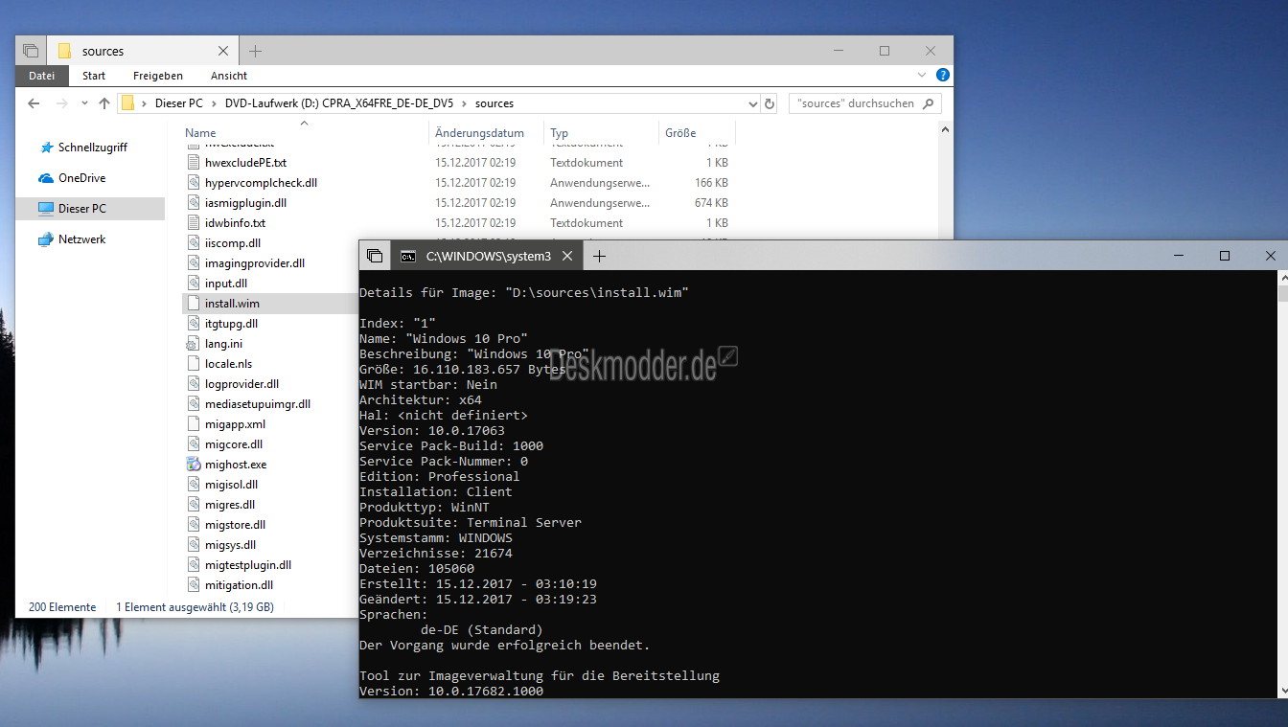
Task: Open OneDrive in navigation pane
Action: point(81,178)
